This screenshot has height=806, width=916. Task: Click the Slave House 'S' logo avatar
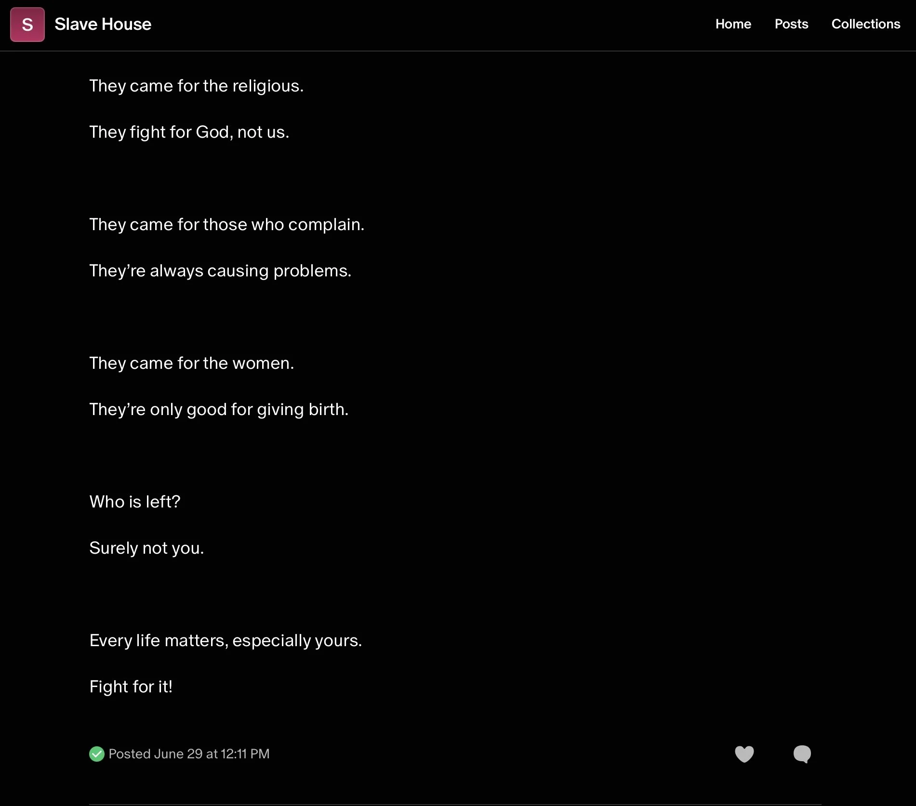27,25
